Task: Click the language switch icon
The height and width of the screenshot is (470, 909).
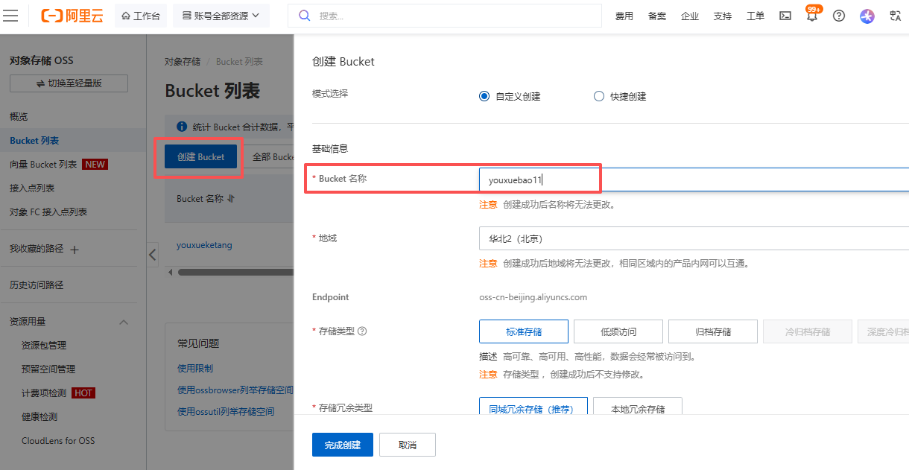Action: [x=895, y=16]
